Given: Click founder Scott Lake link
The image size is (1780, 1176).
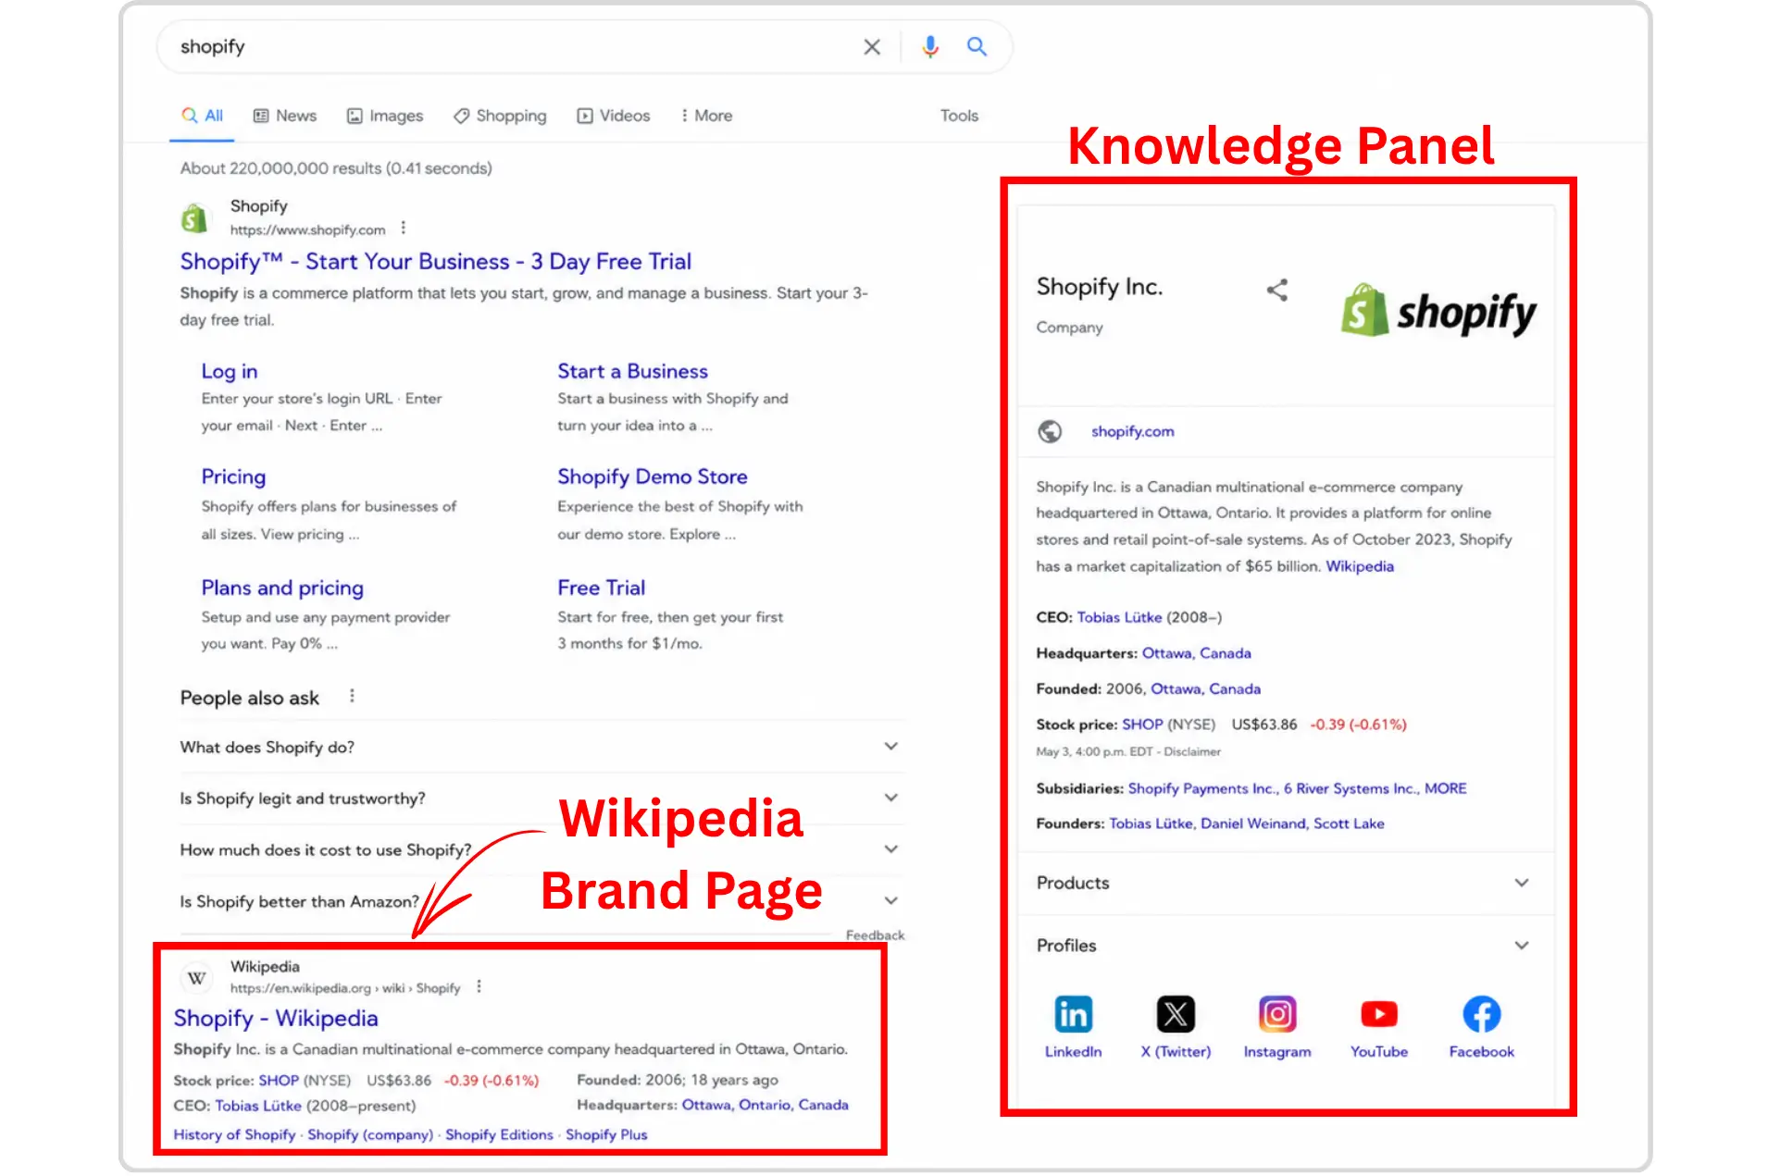Looking at the screenshot, I should coord(1349,823).
